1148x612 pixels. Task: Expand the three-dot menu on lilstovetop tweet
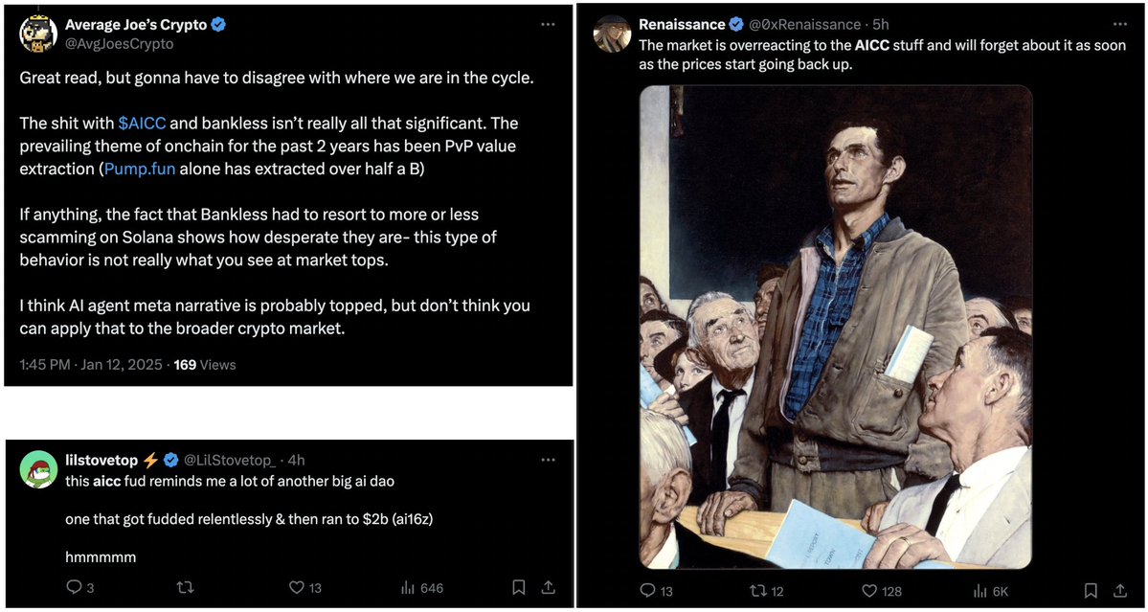click(x=547, y=460)
